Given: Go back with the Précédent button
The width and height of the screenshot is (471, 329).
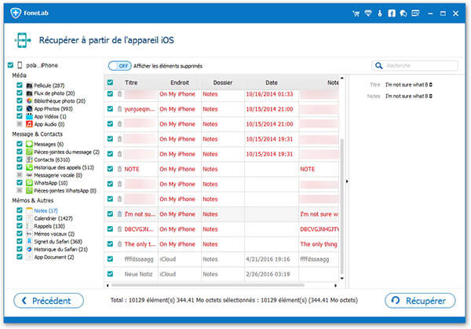Looking at the screenshot, I should pyautogui.click(x=49, y=301).
